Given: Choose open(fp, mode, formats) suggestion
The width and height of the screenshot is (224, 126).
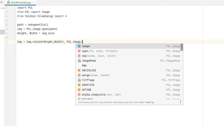Looking at the screenshot, I should point(128,51).
